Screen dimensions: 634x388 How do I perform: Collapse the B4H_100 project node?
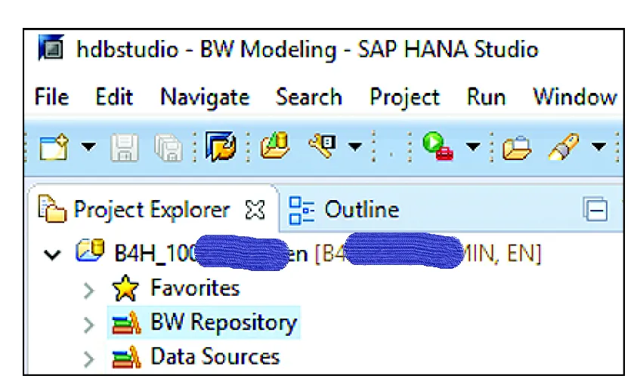tap(52, 254)
